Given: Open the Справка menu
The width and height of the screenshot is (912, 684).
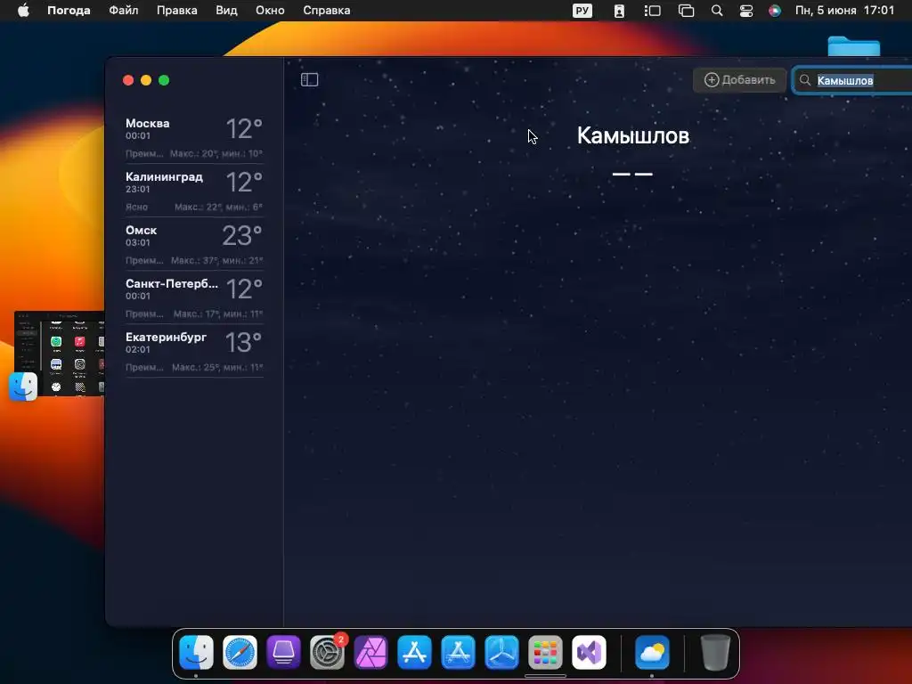Looking at the screenshot, I should point(326,11).
